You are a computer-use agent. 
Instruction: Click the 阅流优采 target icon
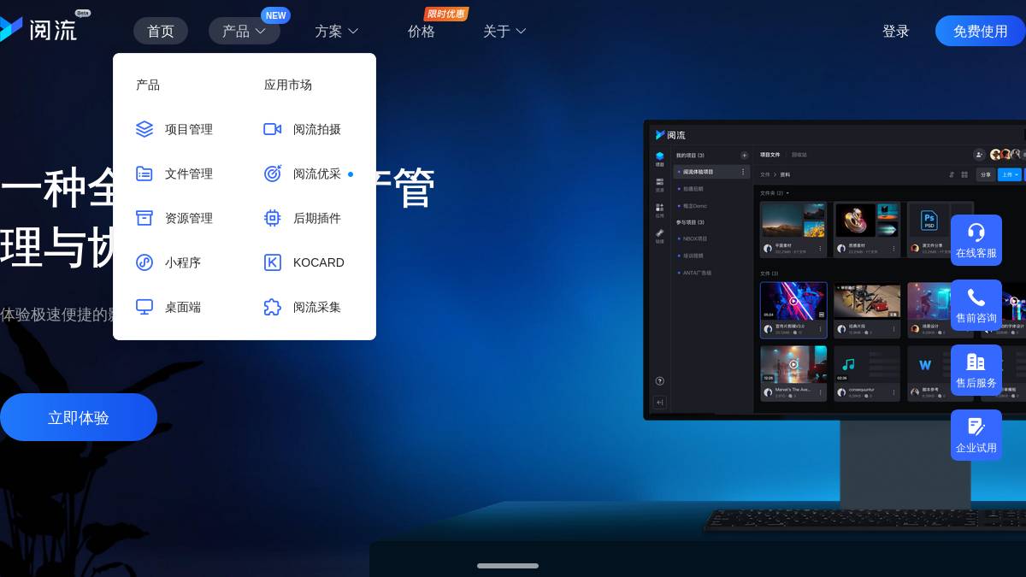(273, 174)
